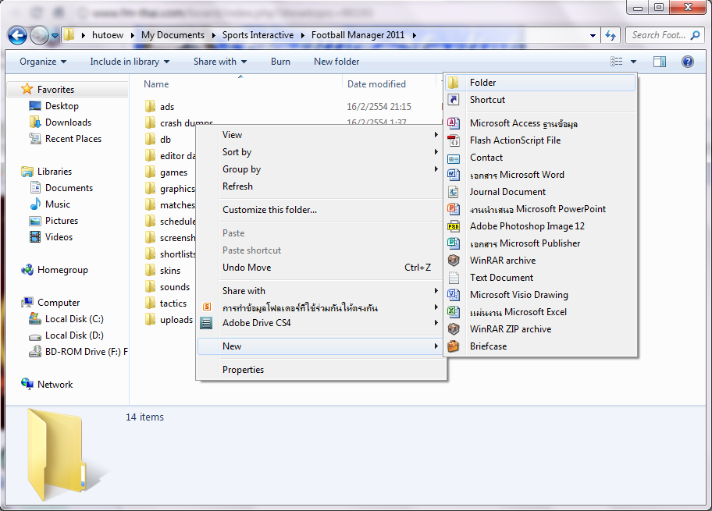This screenshot has width=712, height=511.
Task: Open the Help question mark icon
Action: tap(688, 62)
